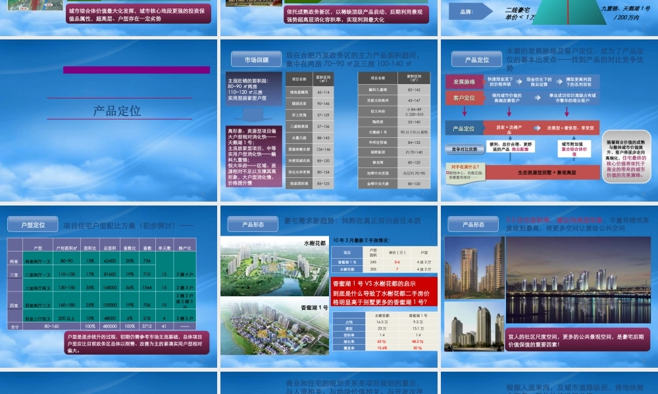This screenshot has height=394, width=658.
Task: Click the red 客户定位 box
Action: click(464, 98)
